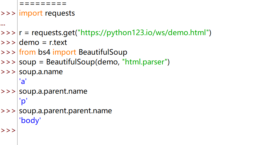Click the "from" keyword before bs4

pos(27,52)
